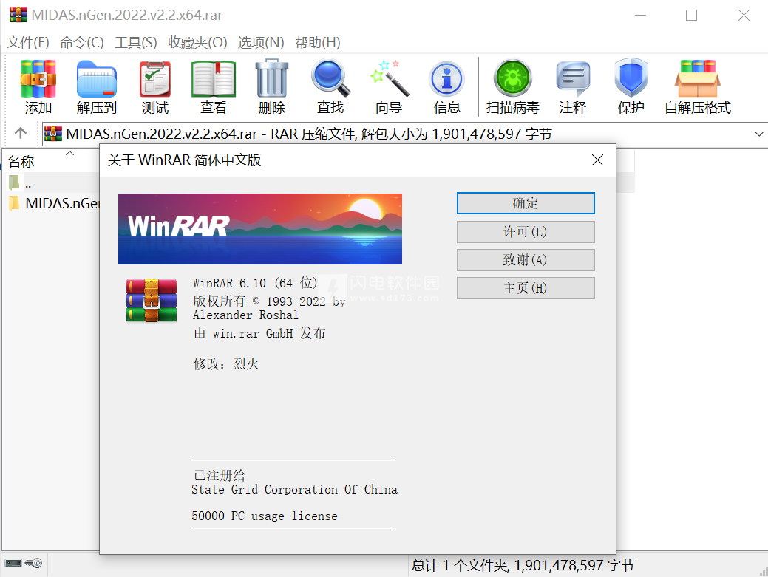Open the View (查看) file tool
This screenshot has width=768, height=577.
[213, 86]
